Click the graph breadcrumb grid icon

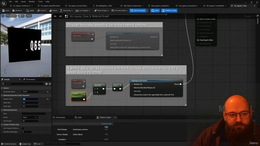66,16
